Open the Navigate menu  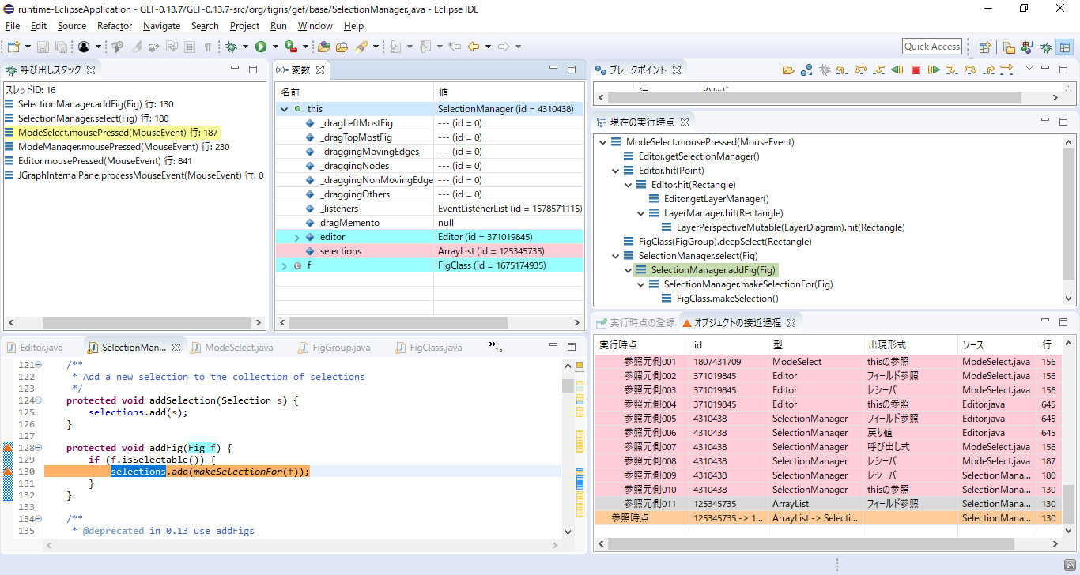(x=161, y=26)
